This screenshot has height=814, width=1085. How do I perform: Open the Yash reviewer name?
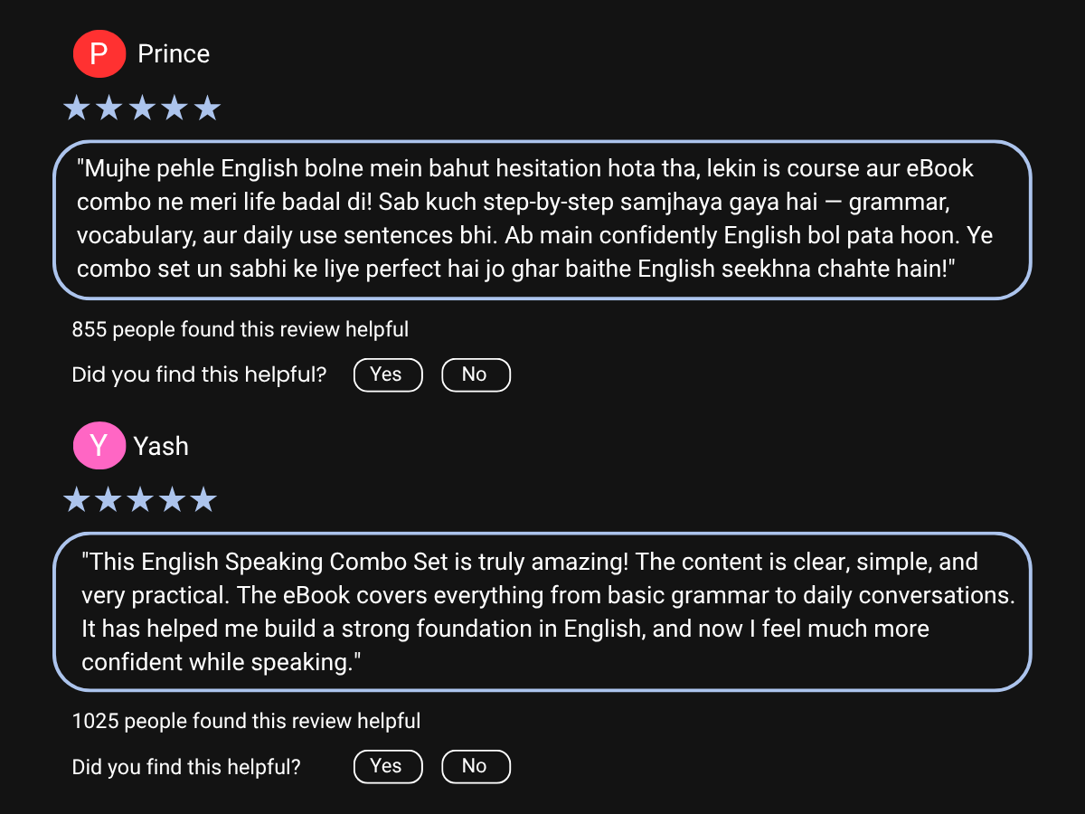(161, 446)
